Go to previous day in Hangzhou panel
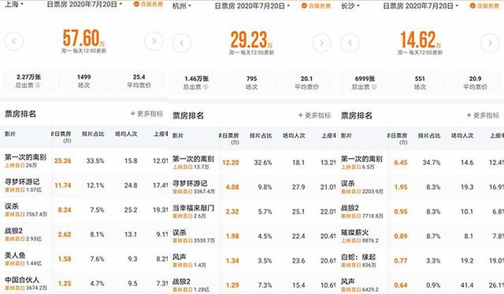The width and height of the screenshot is (504, 294). tap(182, 42)
